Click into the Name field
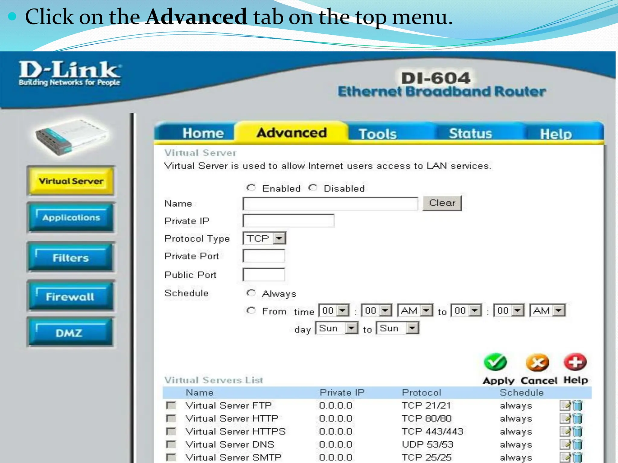This screenshot has height=463, width=618. (x=330, y=204)
